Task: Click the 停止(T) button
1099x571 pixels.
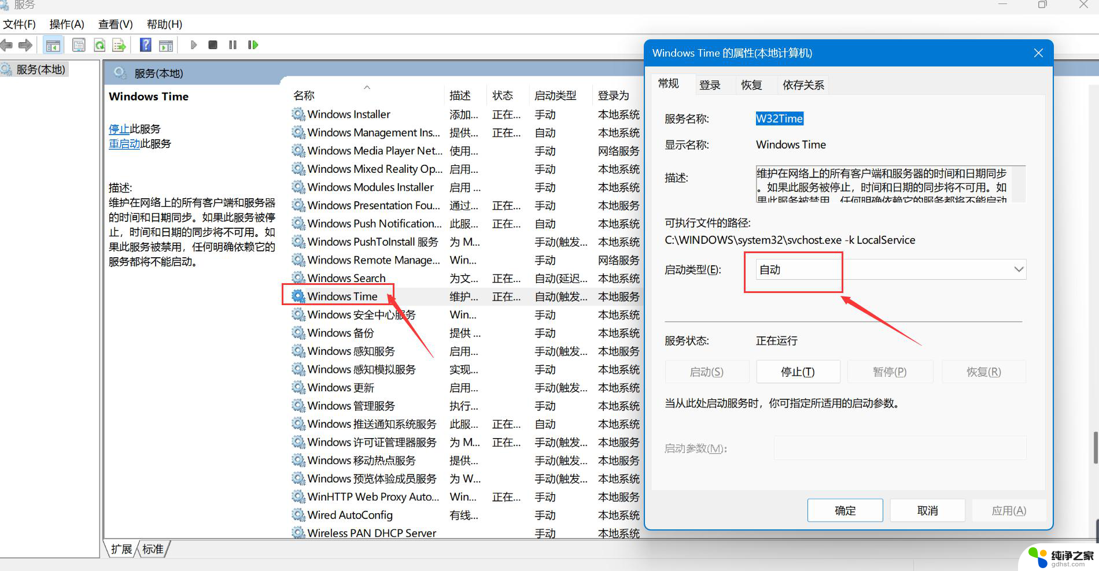Action: (798, 372)
